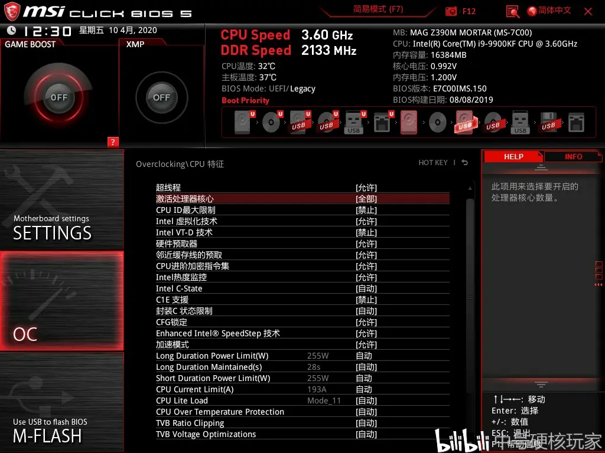Open the C1E 支援 [禁止] value
605x453 pixels.
[366, 300]
